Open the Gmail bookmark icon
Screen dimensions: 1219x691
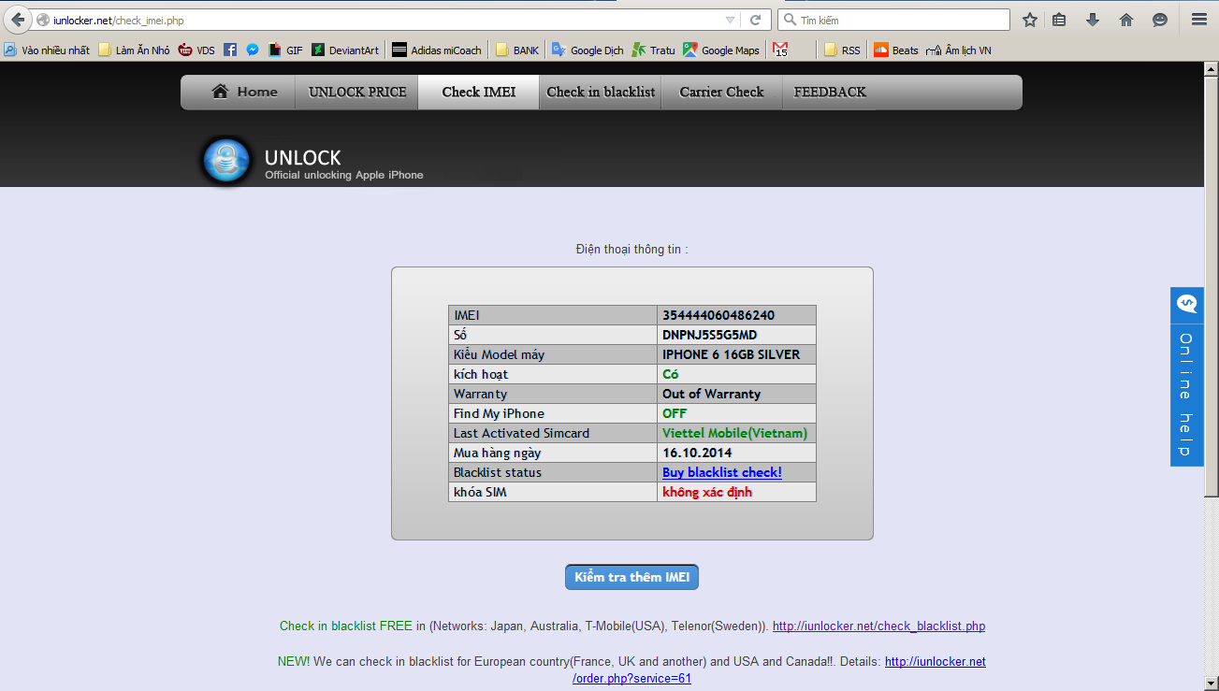pyautogui.click(x=780, y=50)
